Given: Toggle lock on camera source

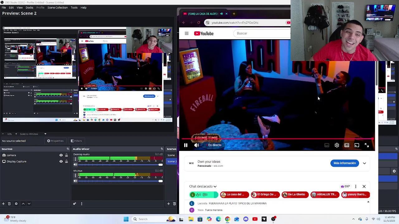Looking at the screenshot, I should pyautogui.click(x=66, y=155).
